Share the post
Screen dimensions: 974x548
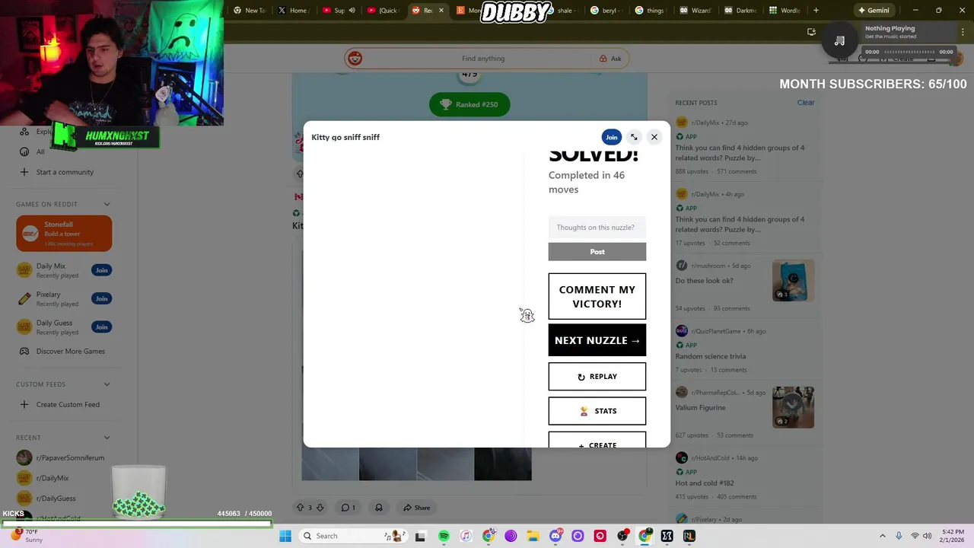[x=417, y=508]
